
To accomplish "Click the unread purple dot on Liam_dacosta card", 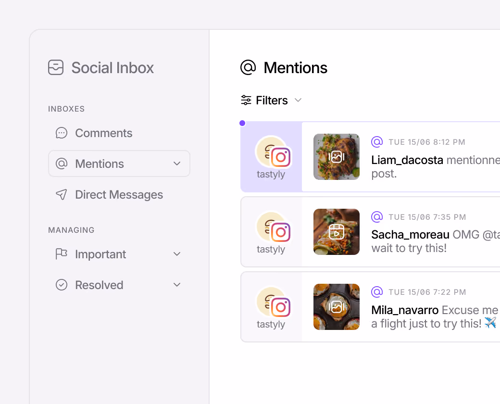I will coord(242,123).
